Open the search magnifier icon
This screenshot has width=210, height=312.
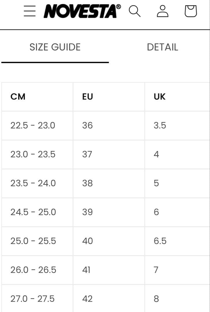pyautogui.click(x=134, y=11)
